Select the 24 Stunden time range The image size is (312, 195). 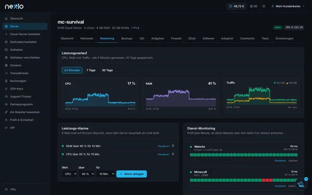pos(72,70)
